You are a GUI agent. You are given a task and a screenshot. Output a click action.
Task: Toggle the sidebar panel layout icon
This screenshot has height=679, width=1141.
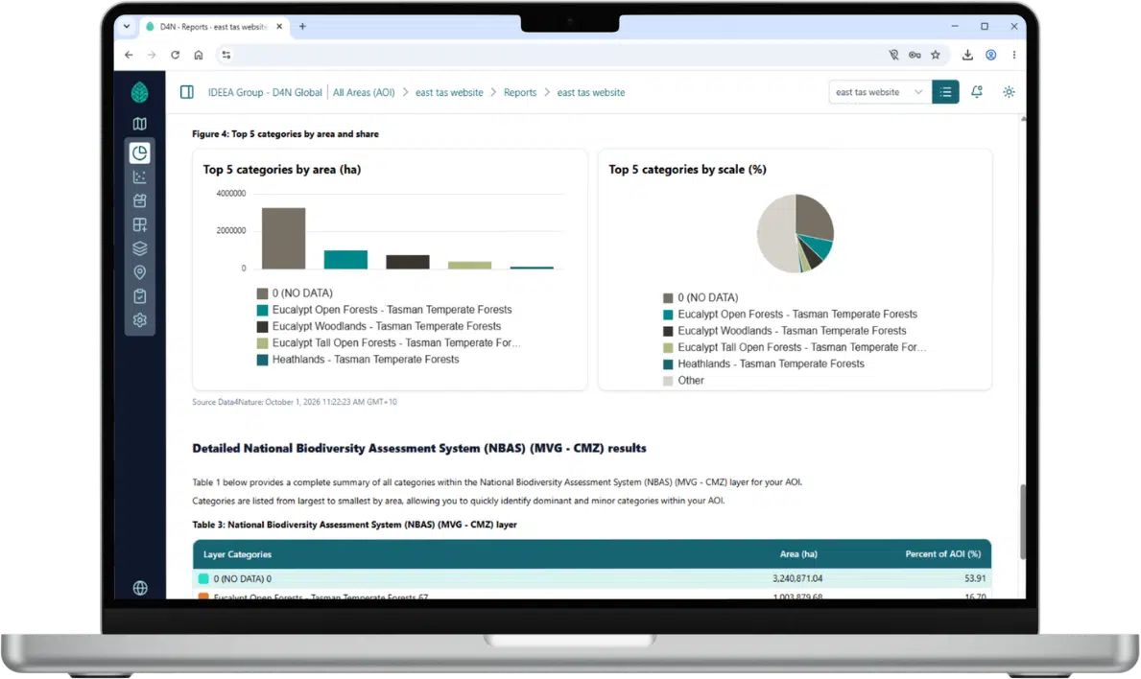click(187, 92)
